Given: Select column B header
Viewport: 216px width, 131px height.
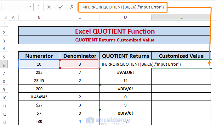Looking at the screenshot, I should [x=39, y=17].
